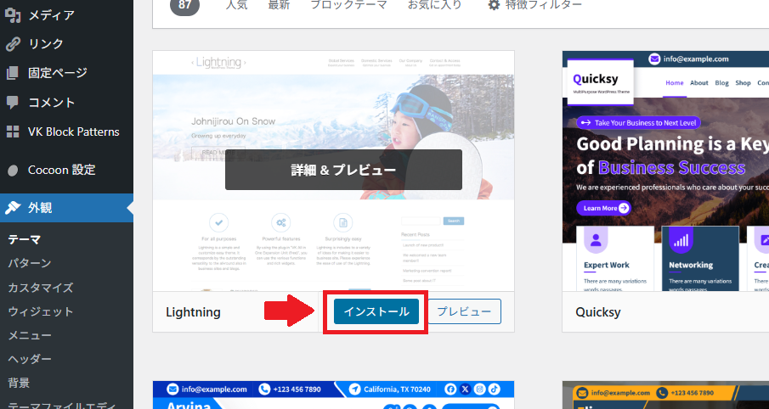The height and width of the screenshot is (409, 769).
Task: Open カスタマイズ in the sidebar
Action: (41, 288)
